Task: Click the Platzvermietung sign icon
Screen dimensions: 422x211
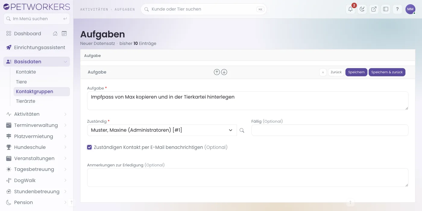Action: pyautogui.click(x=9, y=136)
